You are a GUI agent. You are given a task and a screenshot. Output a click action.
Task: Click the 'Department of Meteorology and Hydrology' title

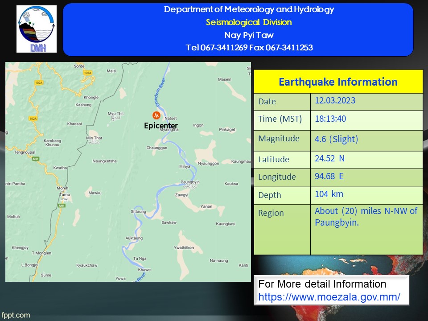coord(249,9)
